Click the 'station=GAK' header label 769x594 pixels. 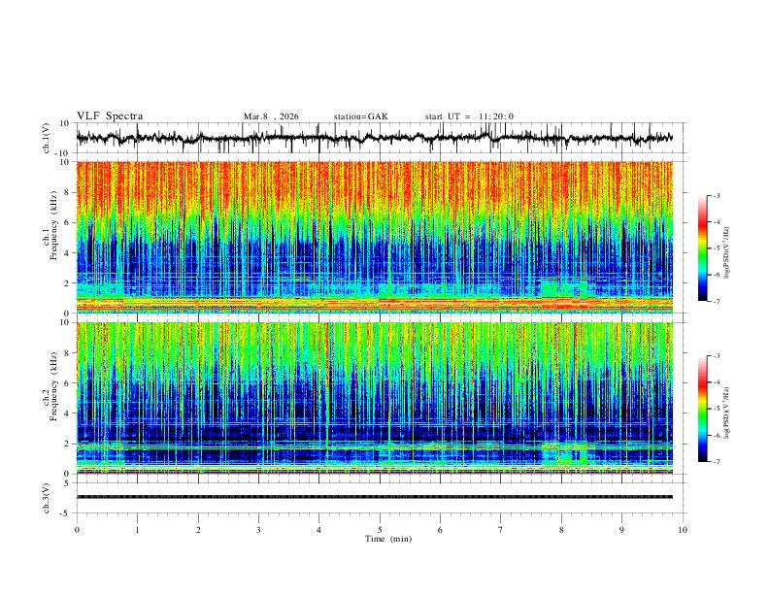click(361, 116)
